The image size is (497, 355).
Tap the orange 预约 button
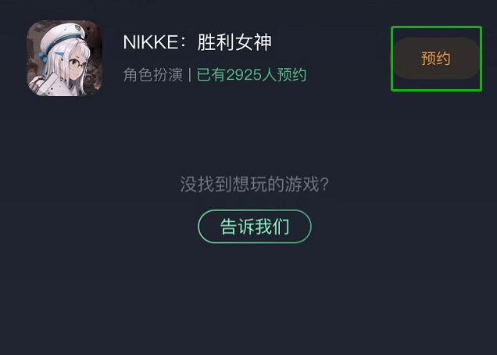pos(436,59)
